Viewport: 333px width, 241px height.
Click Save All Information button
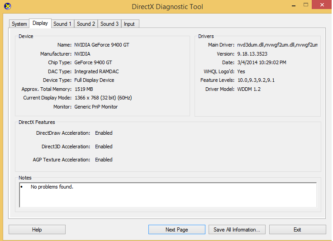tap(237, 230)
